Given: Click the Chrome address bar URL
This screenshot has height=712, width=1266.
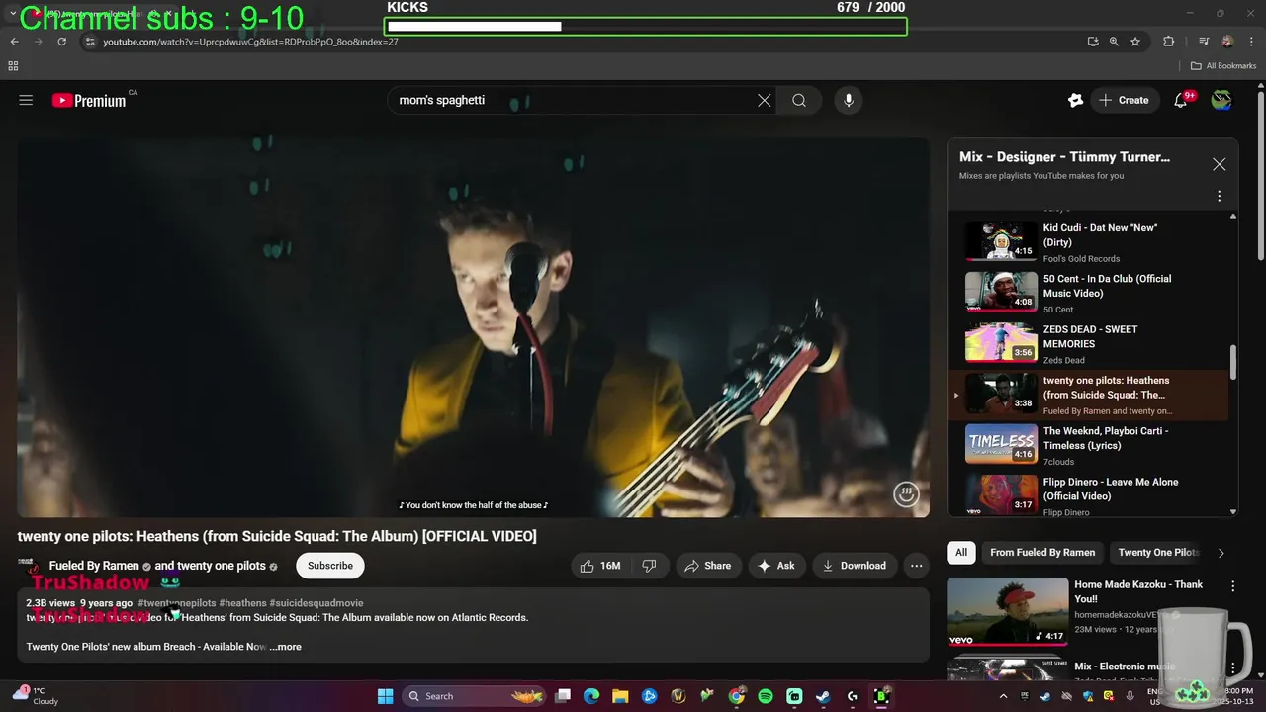Looking at the screenshot, I should click(250, 42).
